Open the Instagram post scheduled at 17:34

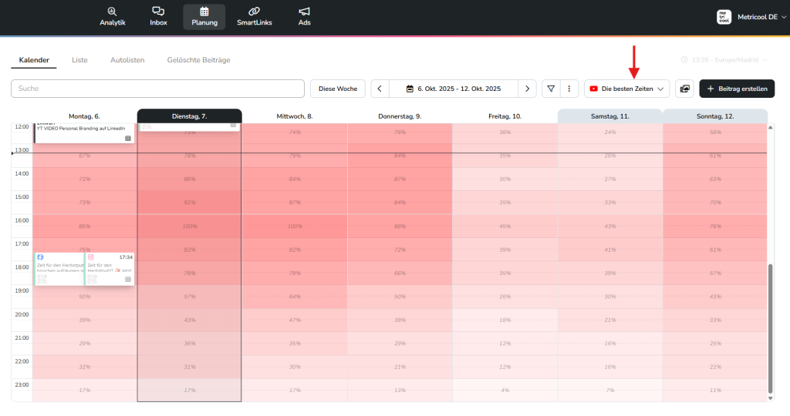(110, 269)
